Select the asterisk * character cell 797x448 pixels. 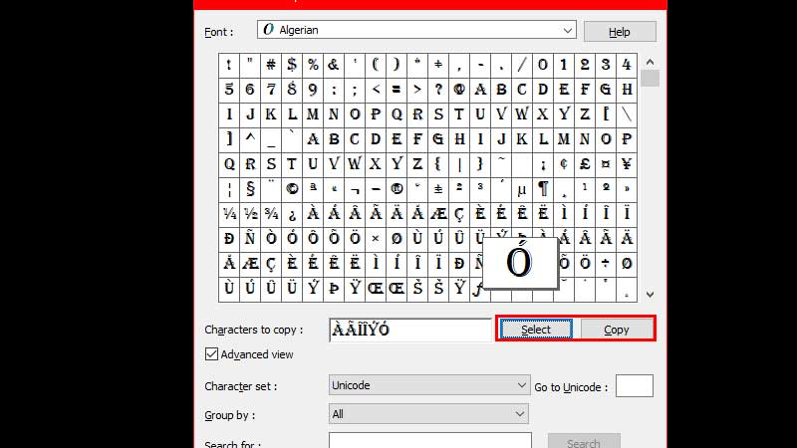[x=417, y=65]
